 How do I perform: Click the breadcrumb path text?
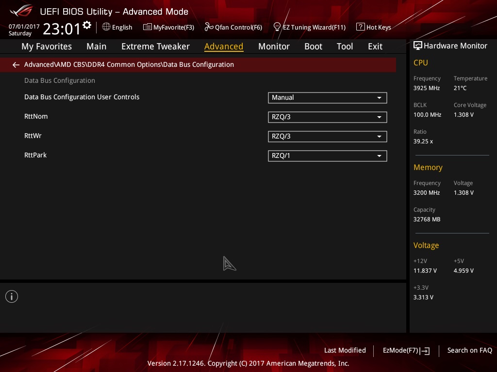pos(129,64)
